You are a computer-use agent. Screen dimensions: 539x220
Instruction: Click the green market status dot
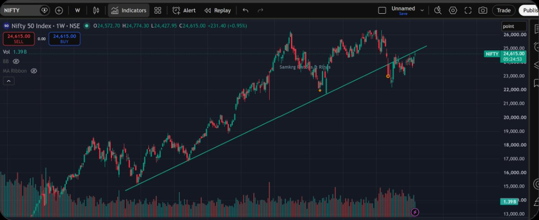(86, 26)
